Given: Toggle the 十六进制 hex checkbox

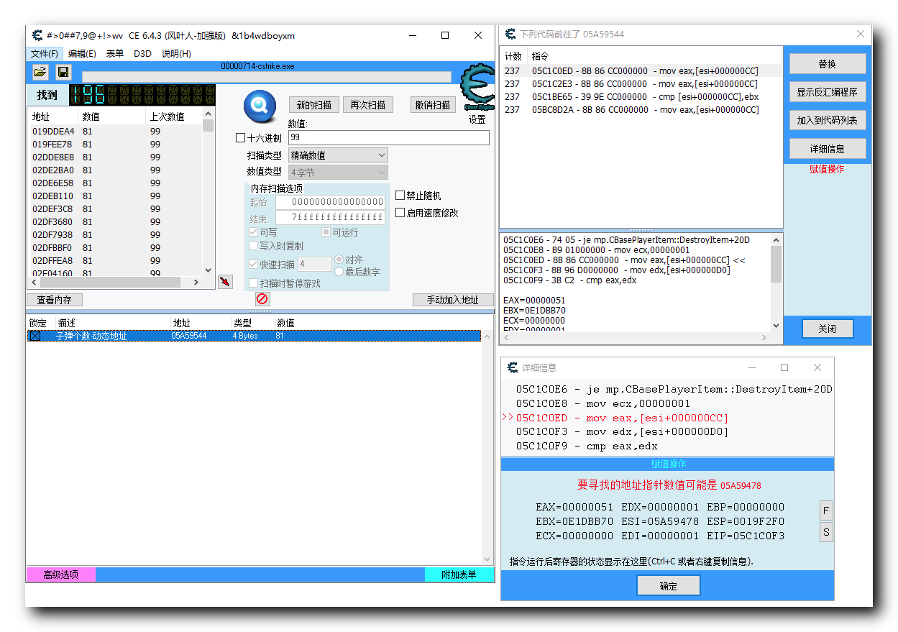Looking at the screenshot, I should click(x=241, y=138).
